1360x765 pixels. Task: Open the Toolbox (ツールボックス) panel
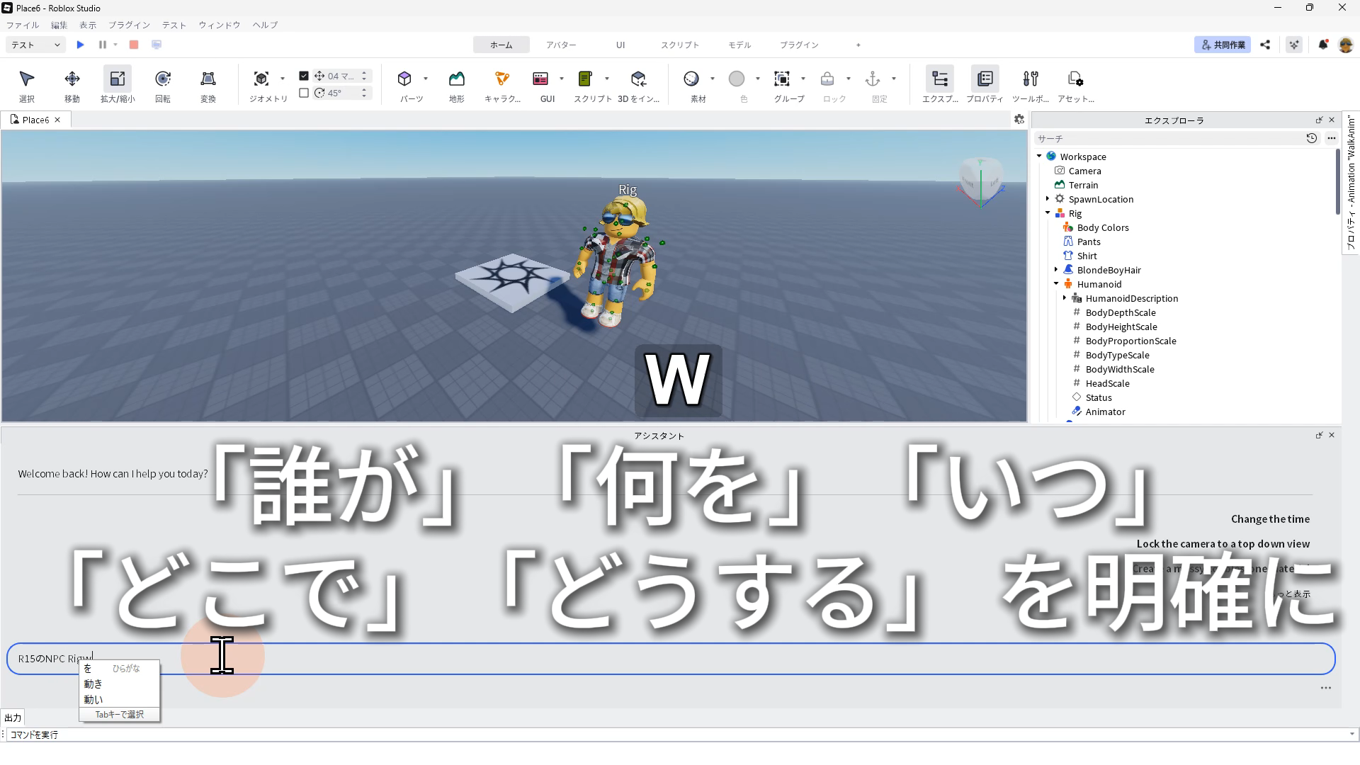click(x=1031, y=79)
